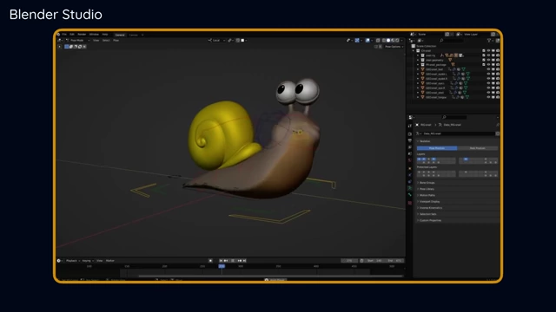Collapse the CH-snail collection
The image size is (556, 312).
(414, 51)
